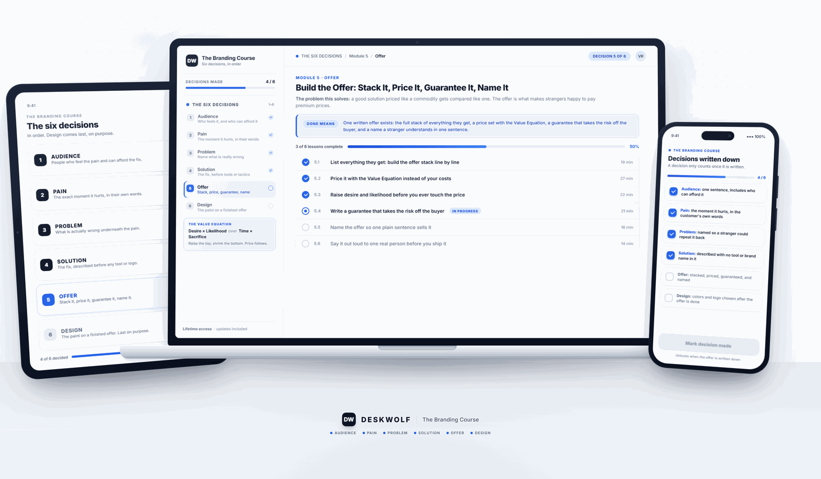Open the VR user avatar
The image size is (821, 479).
pos(640,56)
